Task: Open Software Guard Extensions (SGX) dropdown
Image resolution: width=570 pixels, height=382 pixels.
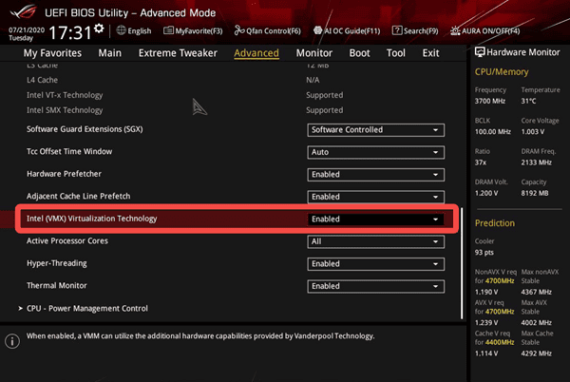Action: (x=375, y=130)
